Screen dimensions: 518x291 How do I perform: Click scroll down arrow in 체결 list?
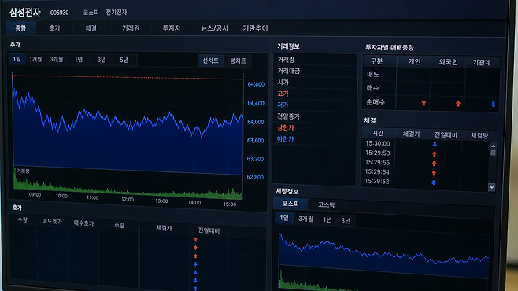click(x=491, y=187)
